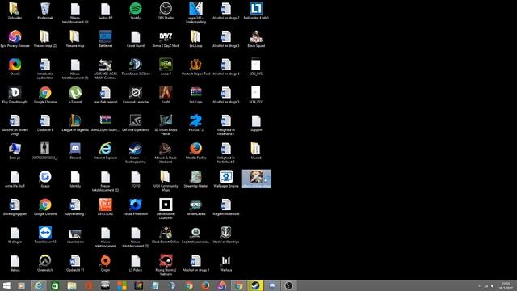Open the Spotify desktop shortcut

coord(136,8)
